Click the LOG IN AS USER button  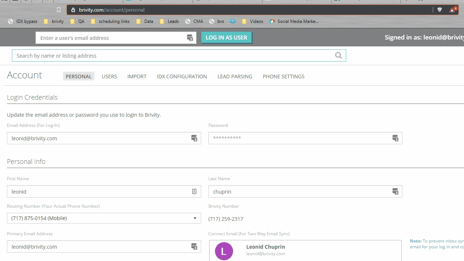tap(227, 37)
